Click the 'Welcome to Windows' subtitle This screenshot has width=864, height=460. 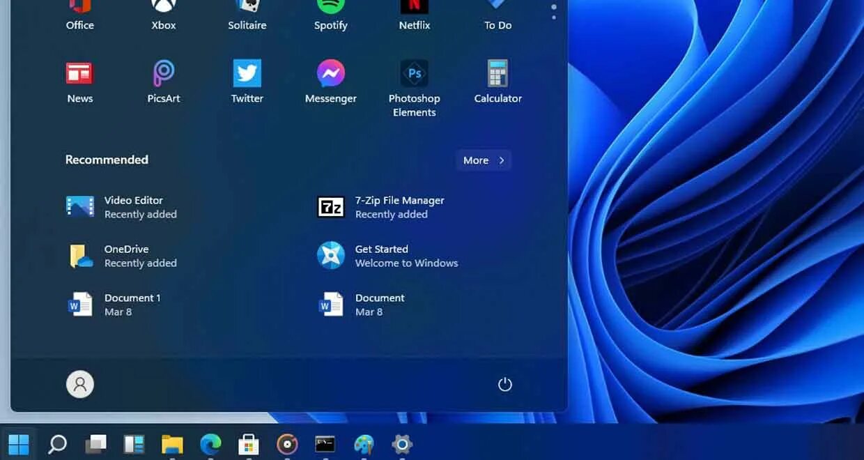406,263
